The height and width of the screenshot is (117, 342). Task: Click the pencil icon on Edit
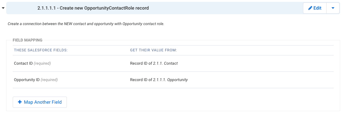point(310,8)
